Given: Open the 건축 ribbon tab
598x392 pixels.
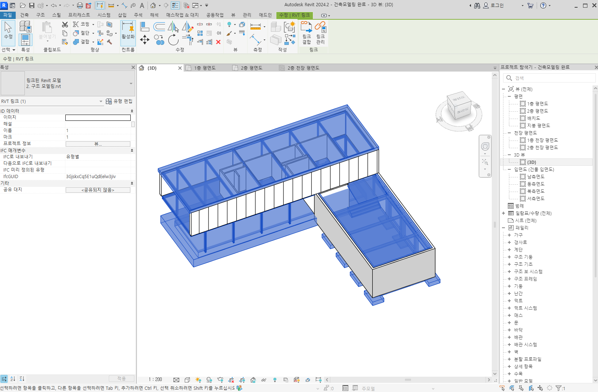Looking at the screenshot, I should (24, 15).
